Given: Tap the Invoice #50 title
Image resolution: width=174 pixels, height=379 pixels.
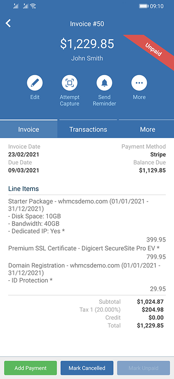Looking at the screenshot, I should click(x=87, y=24).
